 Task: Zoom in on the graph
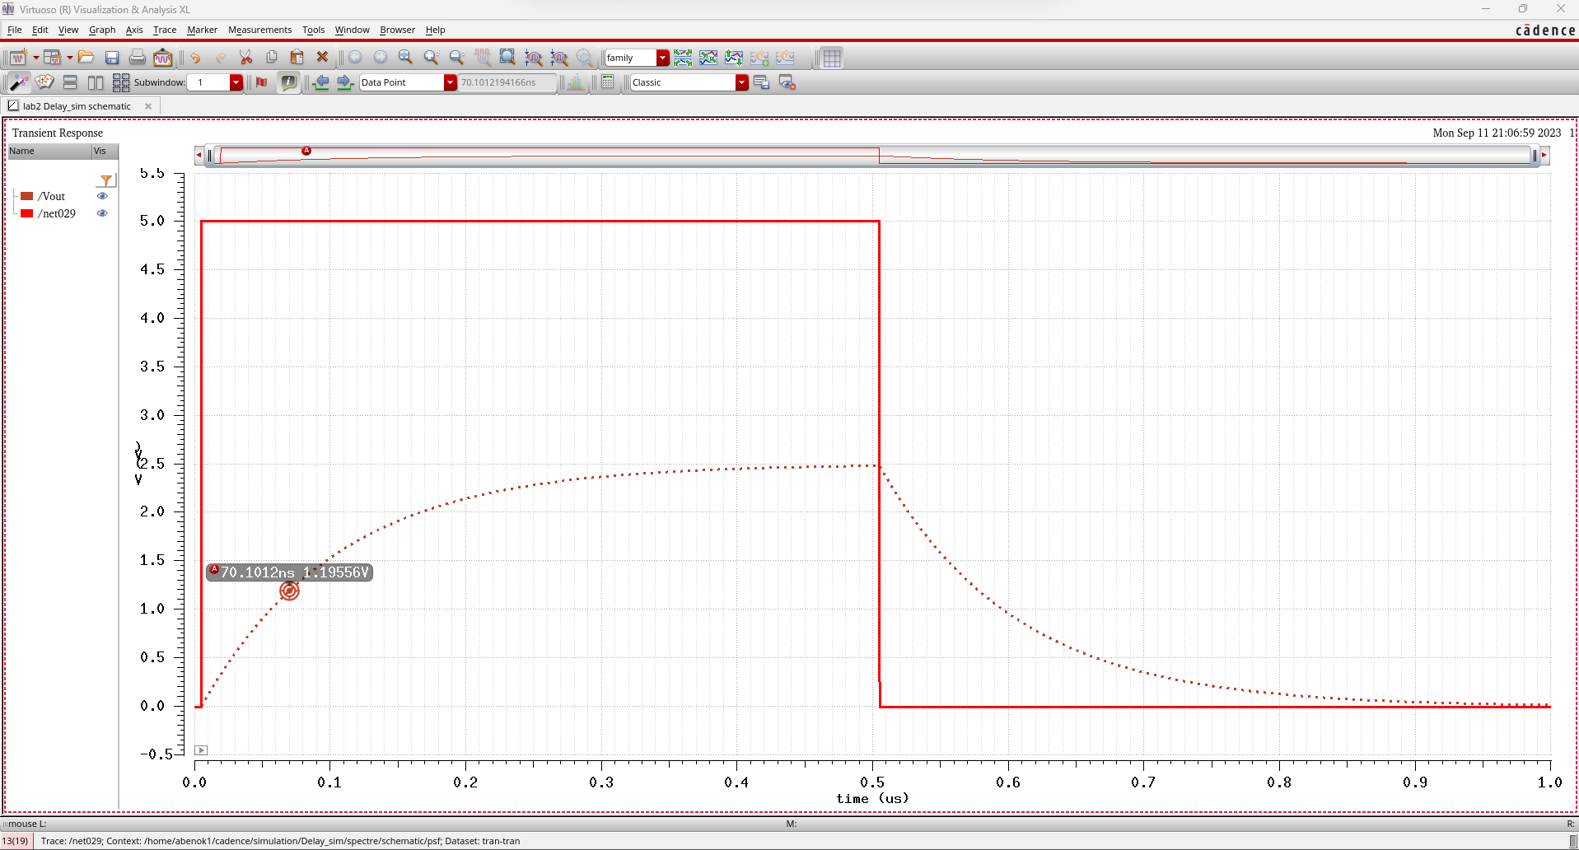(431, 58)
